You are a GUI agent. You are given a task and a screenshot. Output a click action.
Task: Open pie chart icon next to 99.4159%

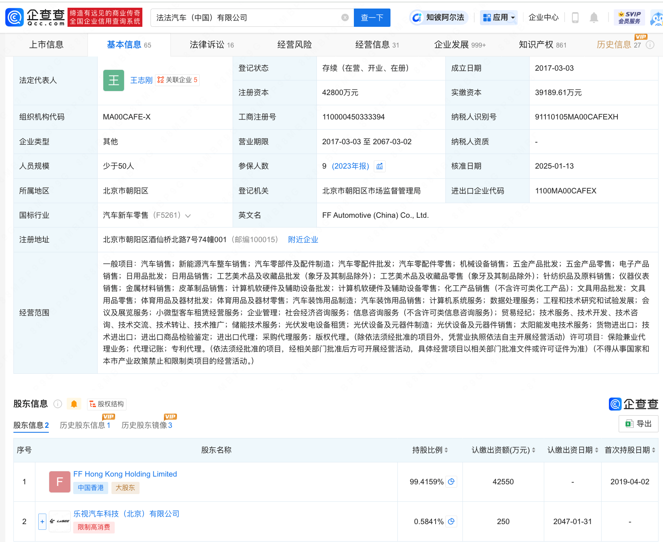click(451, 481)
